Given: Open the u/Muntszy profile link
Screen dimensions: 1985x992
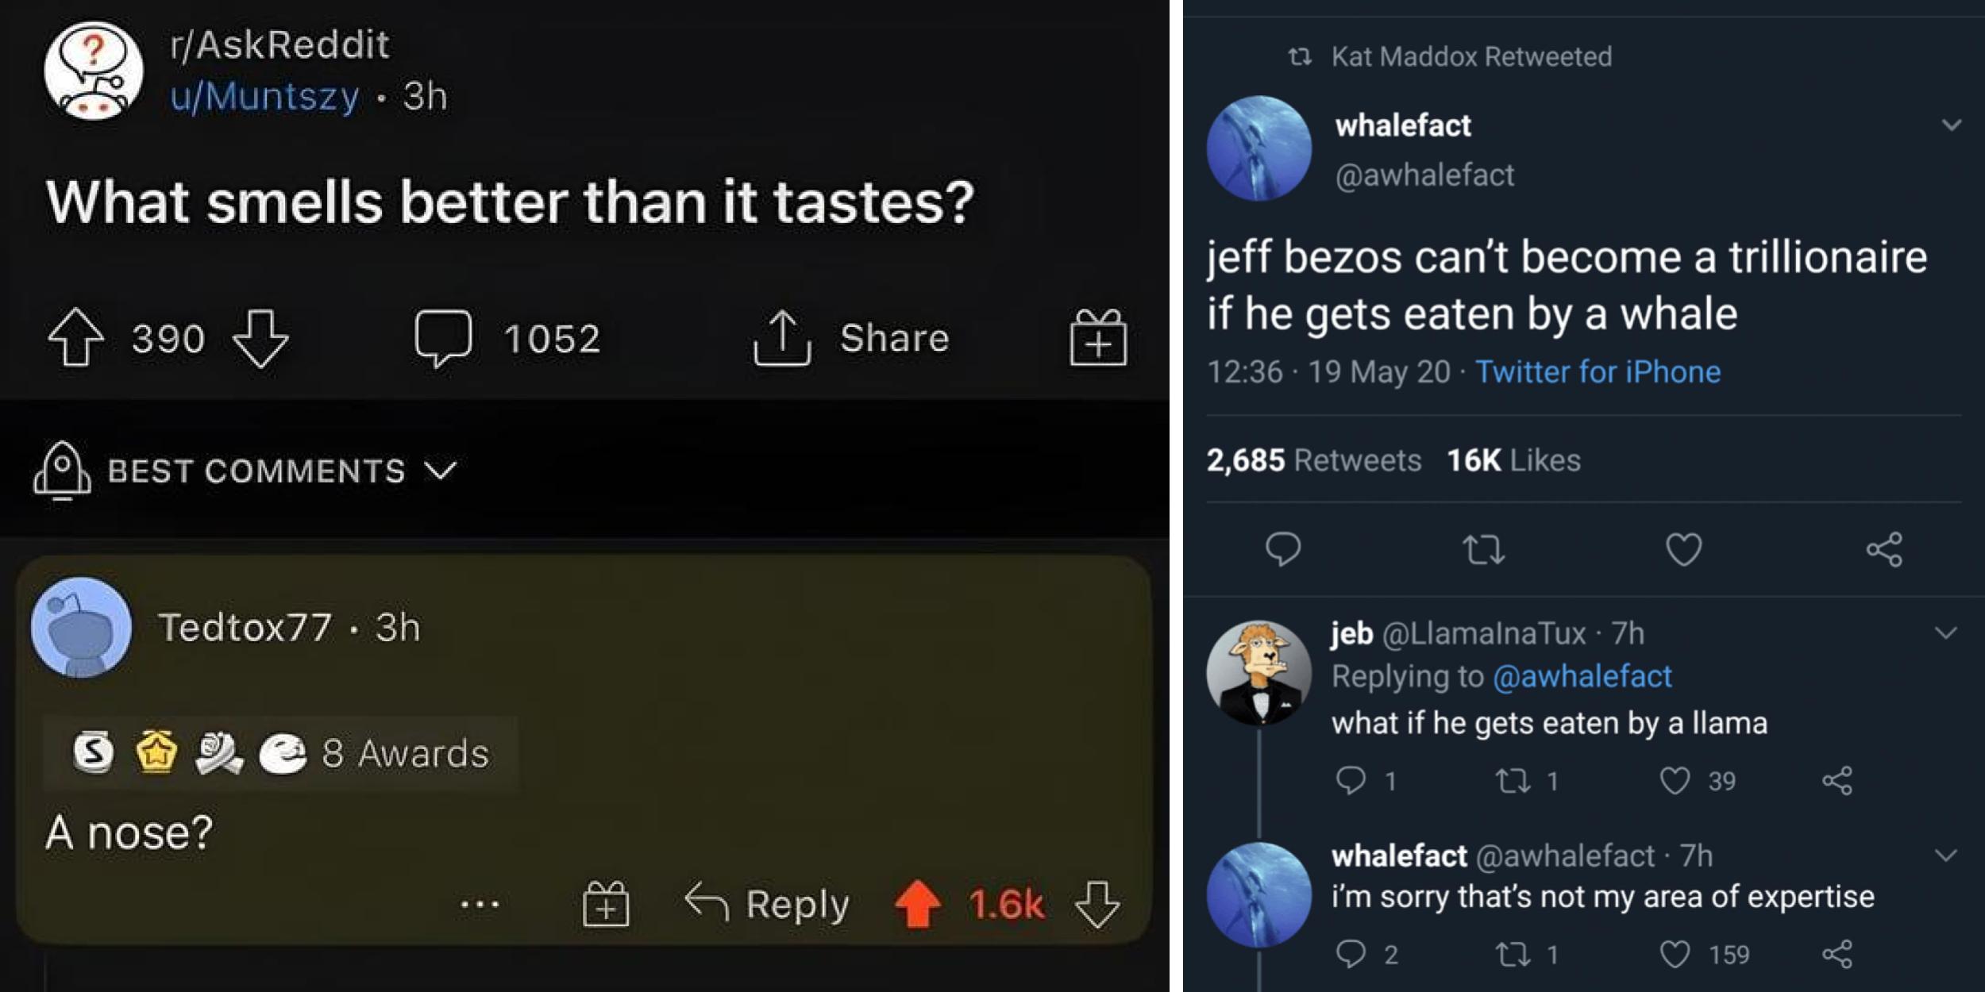Looking at the screenshot, I should pyautogui.click(x=265, y=97).
